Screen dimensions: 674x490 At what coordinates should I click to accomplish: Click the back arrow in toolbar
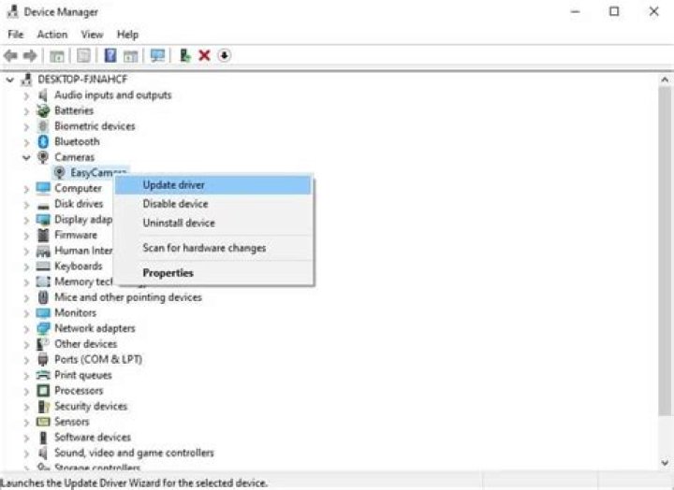pyautogui.click(x=10, y=56)
